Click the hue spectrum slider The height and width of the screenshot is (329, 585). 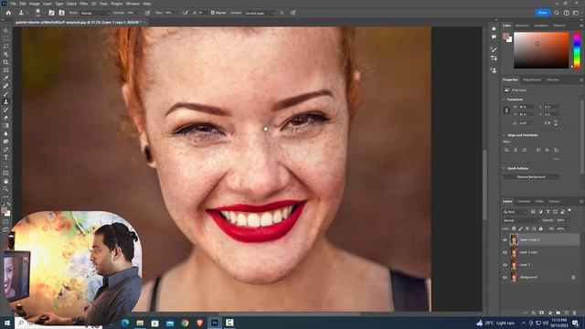pyautogui.click(x=577, y=50)
